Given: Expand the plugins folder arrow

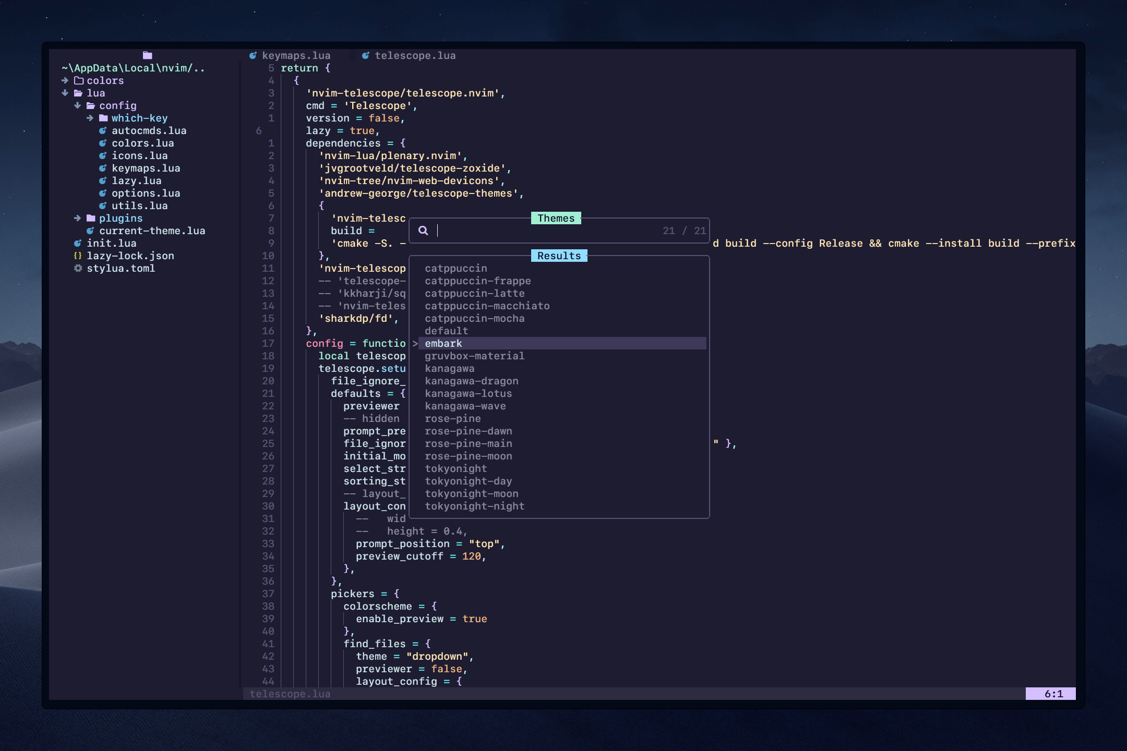Looking at the screenshot, I should coord(78,219).
